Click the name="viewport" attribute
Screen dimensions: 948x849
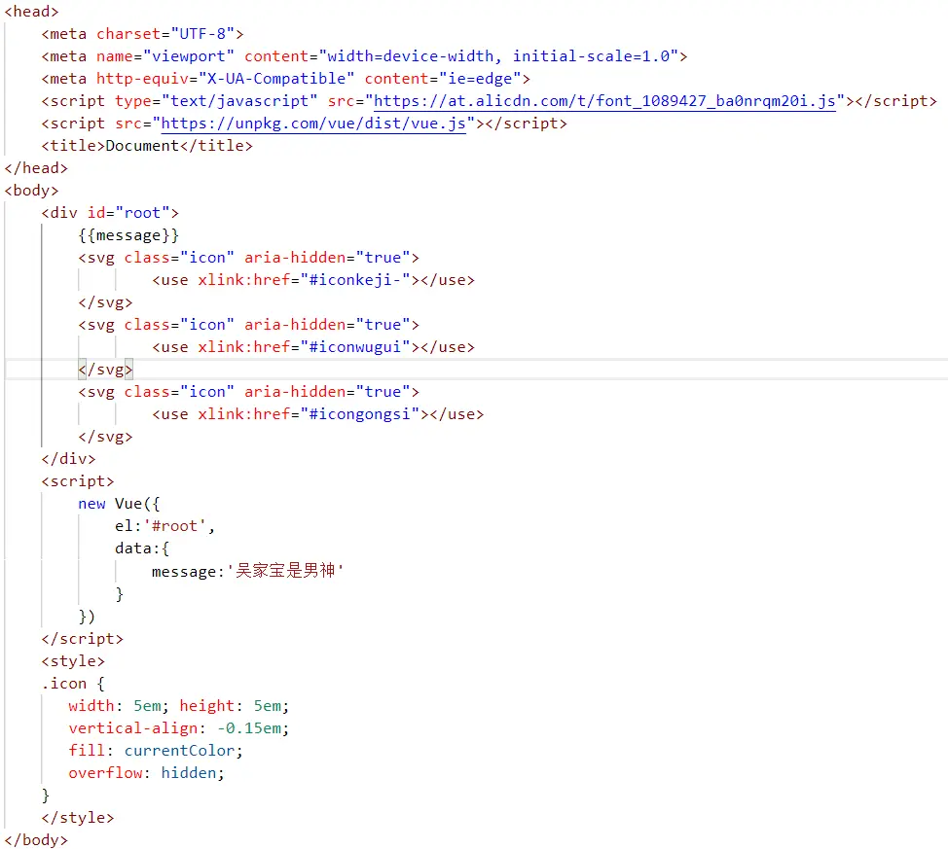(165, 56)
